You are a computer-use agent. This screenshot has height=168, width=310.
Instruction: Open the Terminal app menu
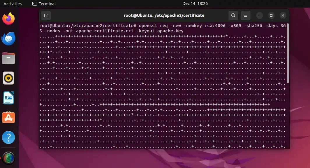click(x=44, y=3)
